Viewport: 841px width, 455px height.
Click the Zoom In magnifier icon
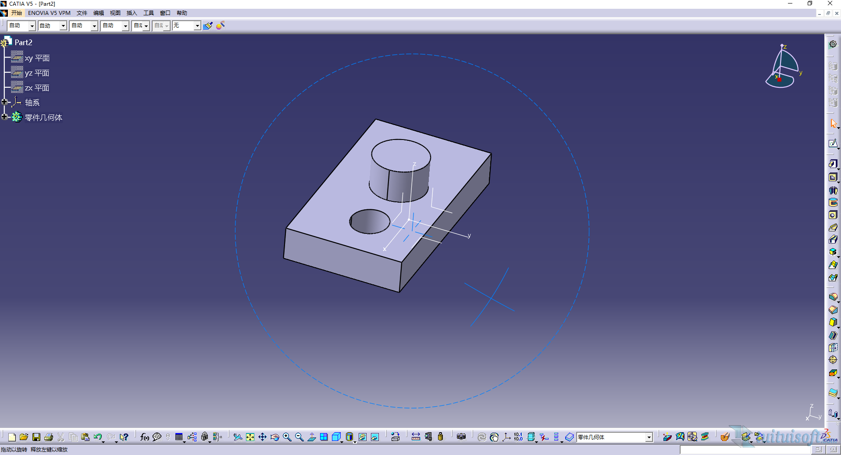point(287,437)
